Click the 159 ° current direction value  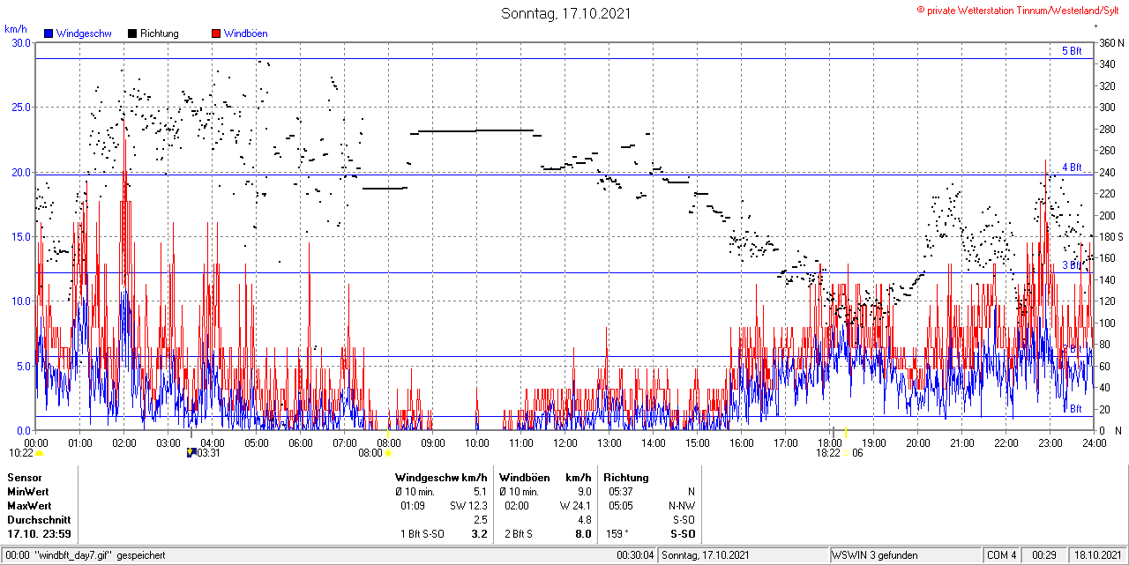pyautogui.click(x=618, y=534)
